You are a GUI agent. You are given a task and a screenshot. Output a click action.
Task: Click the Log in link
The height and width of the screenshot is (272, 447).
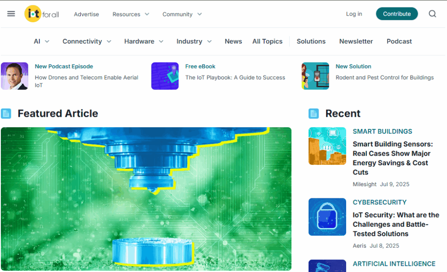(354, 14)
